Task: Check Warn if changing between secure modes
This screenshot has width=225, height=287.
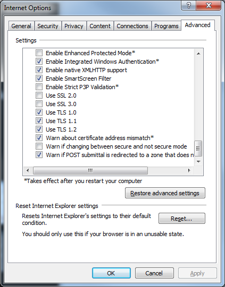Action: [x=39, y=146]
